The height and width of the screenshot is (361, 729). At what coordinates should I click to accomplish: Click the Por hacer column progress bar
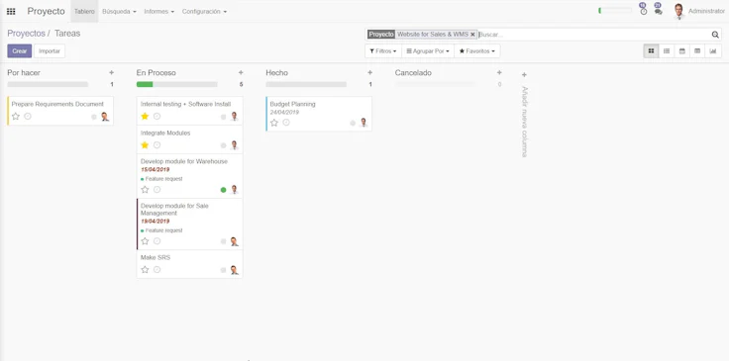point(48,84)
